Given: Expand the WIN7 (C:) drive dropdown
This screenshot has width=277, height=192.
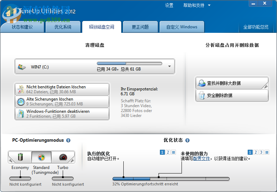Looking at the screenshot, I should point(169,66).
